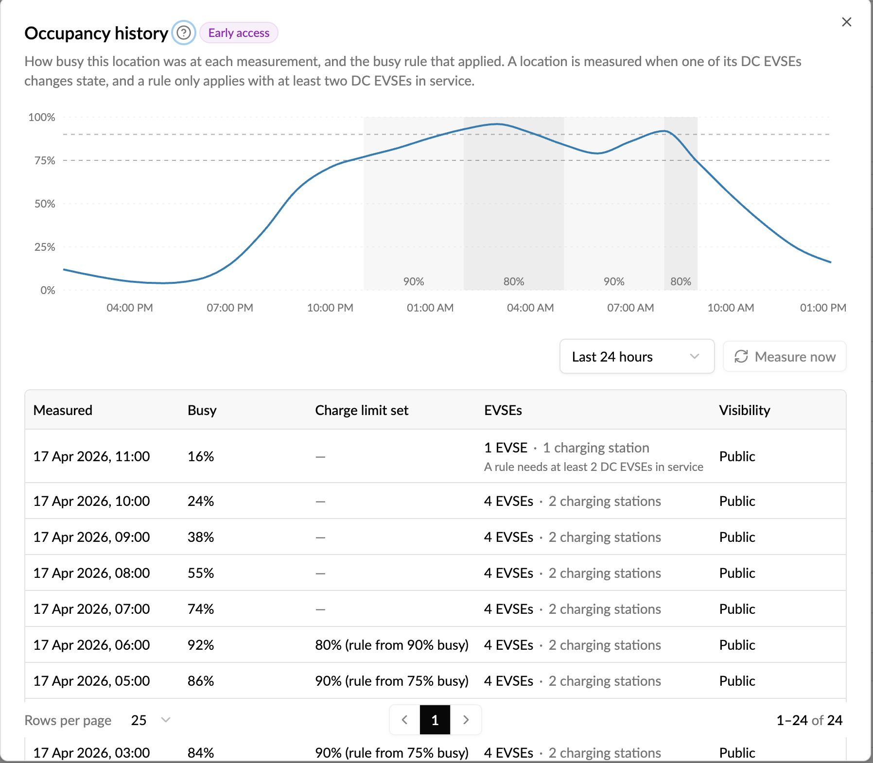Click the help icon beside Occupancy history

click(x=184, y=33)
